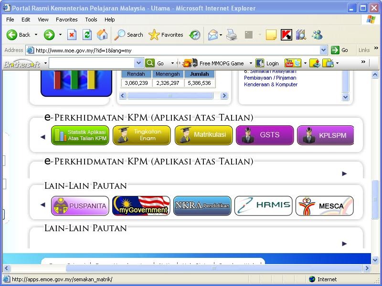This screenshot has width=382, height=286.
Task: Open the File menu
Action: click(10, 20)
